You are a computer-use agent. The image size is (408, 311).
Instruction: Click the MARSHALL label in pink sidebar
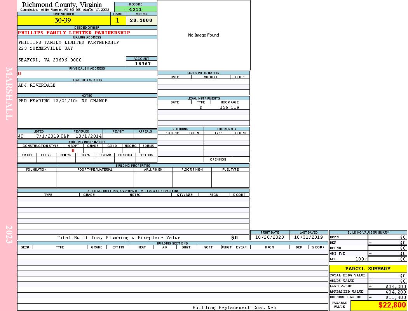9,93
